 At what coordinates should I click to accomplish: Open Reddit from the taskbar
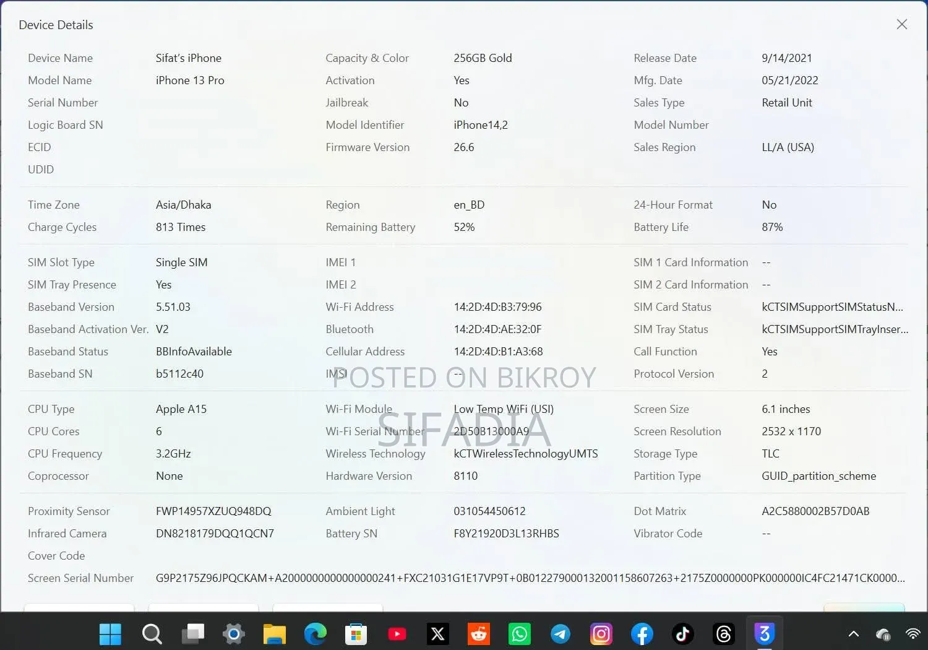click(x=479, y=634)
